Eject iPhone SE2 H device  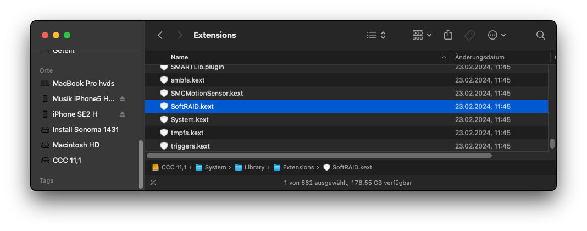(122, 114)
